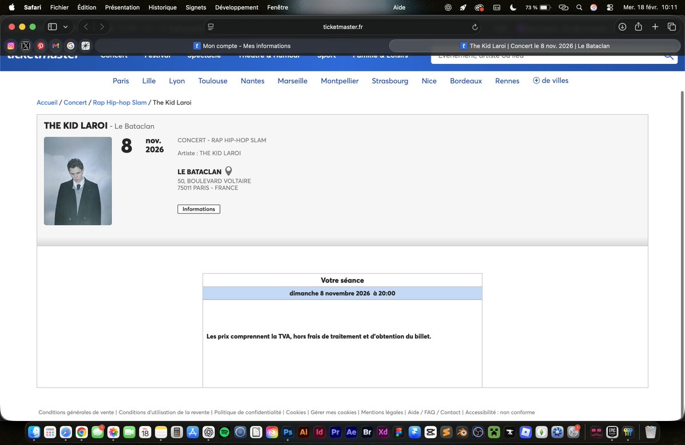Viewport: 685px width, 445px height.
Task: Open Mentions légales footer link
Action: [x=382, y=412]
